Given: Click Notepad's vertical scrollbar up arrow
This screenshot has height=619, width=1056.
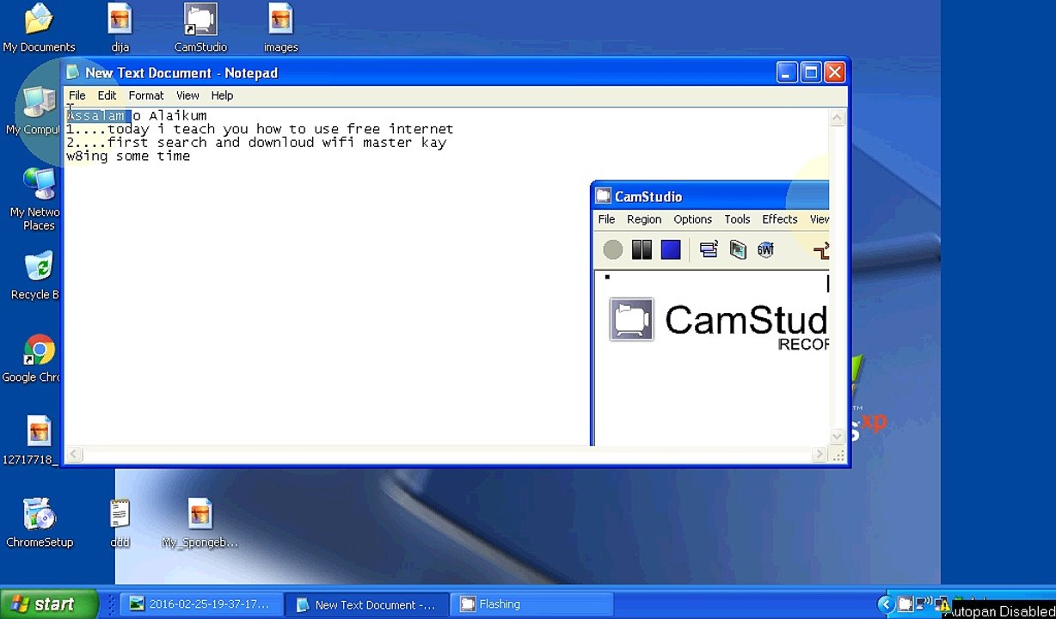Looking at the screenshot, I should 838,119.
